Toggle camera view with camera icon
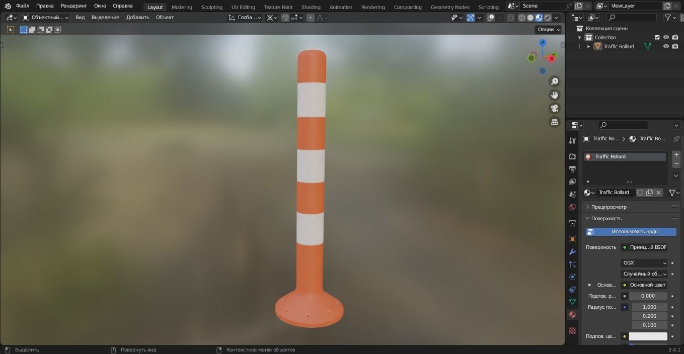 (x=555, y=108)
